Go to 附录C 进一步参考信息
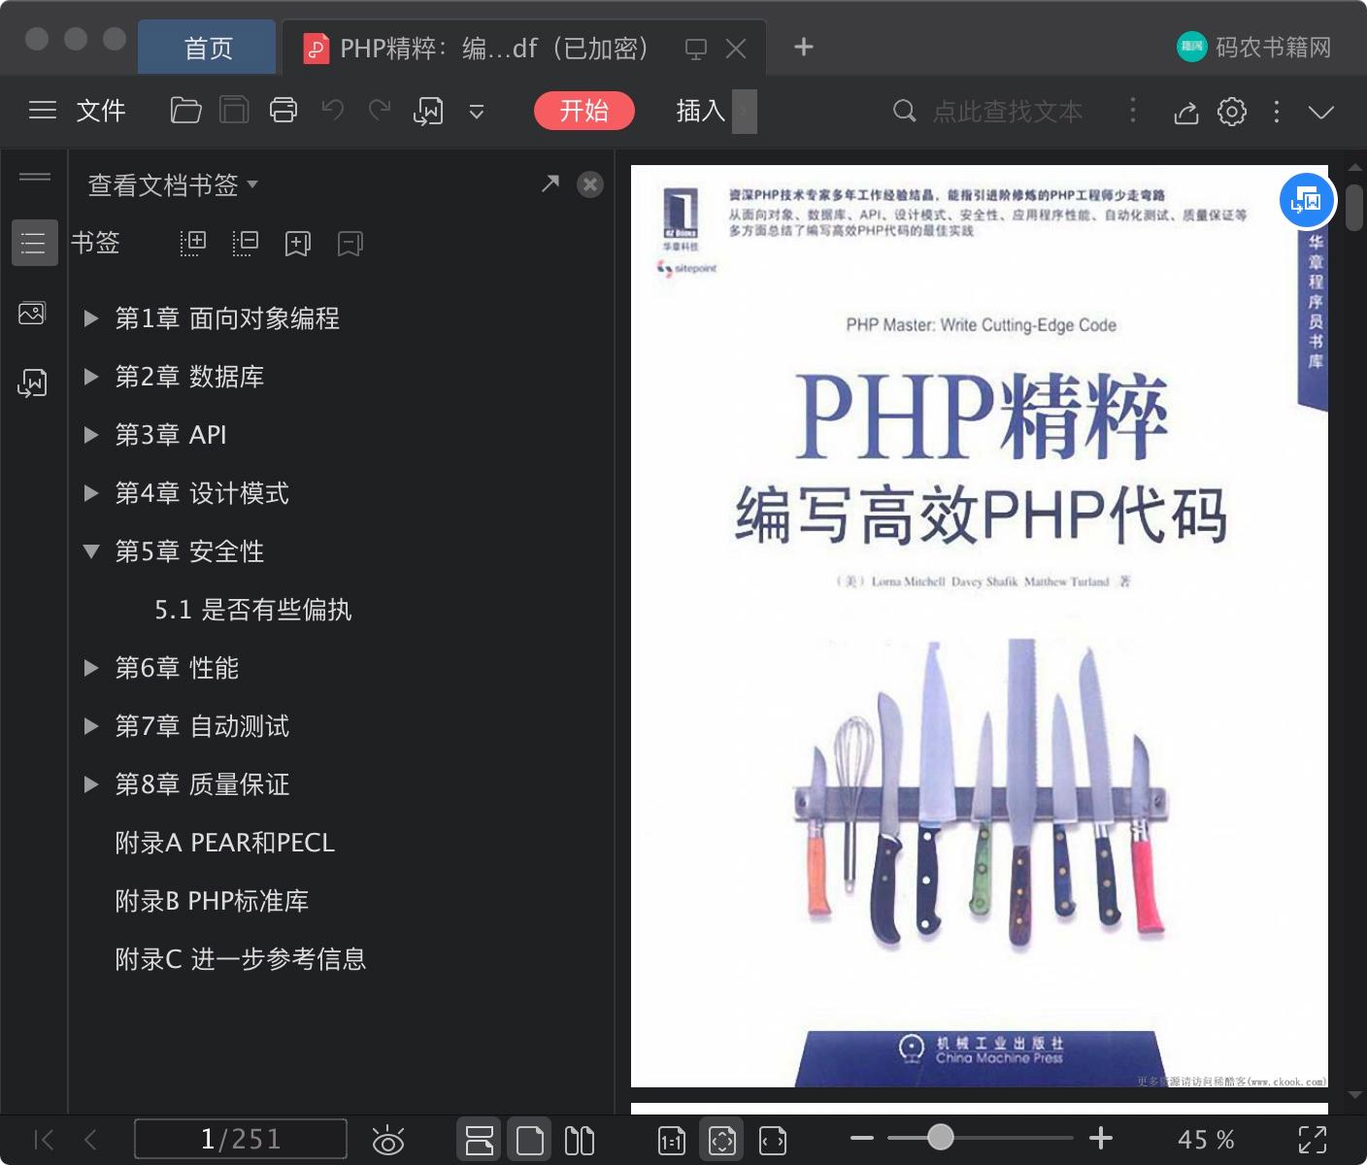Viewport: 1367px width, 1165px height. pos(241,959)
